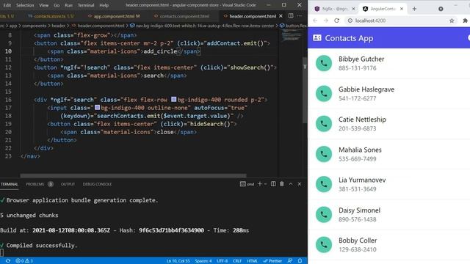Kill terminal with the trash icon
470x264 pixels.
coord(282,184)
